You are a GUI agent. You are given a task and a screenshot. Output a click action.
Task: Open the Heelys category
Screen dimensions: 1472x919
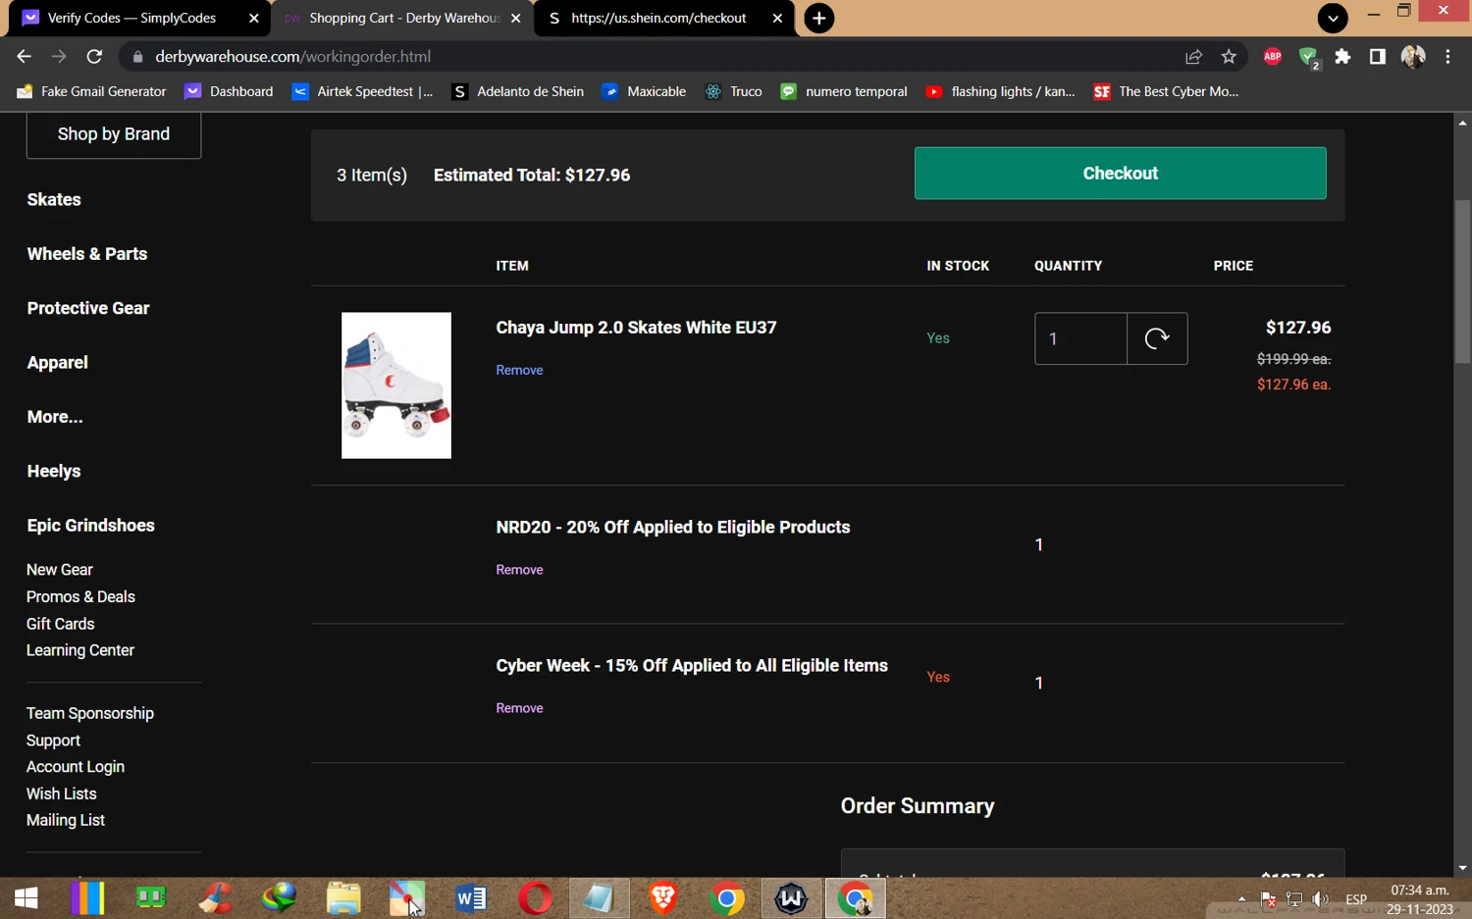(x=54, y=472)
